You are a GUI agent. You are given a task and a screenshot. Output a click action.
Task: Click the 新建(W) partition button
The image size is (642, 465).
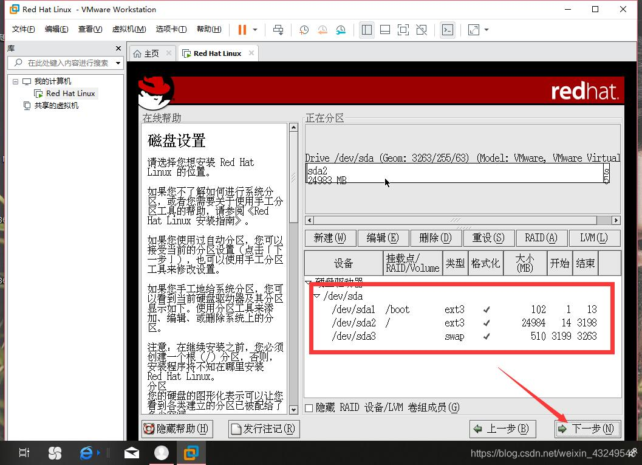point(330,238)
